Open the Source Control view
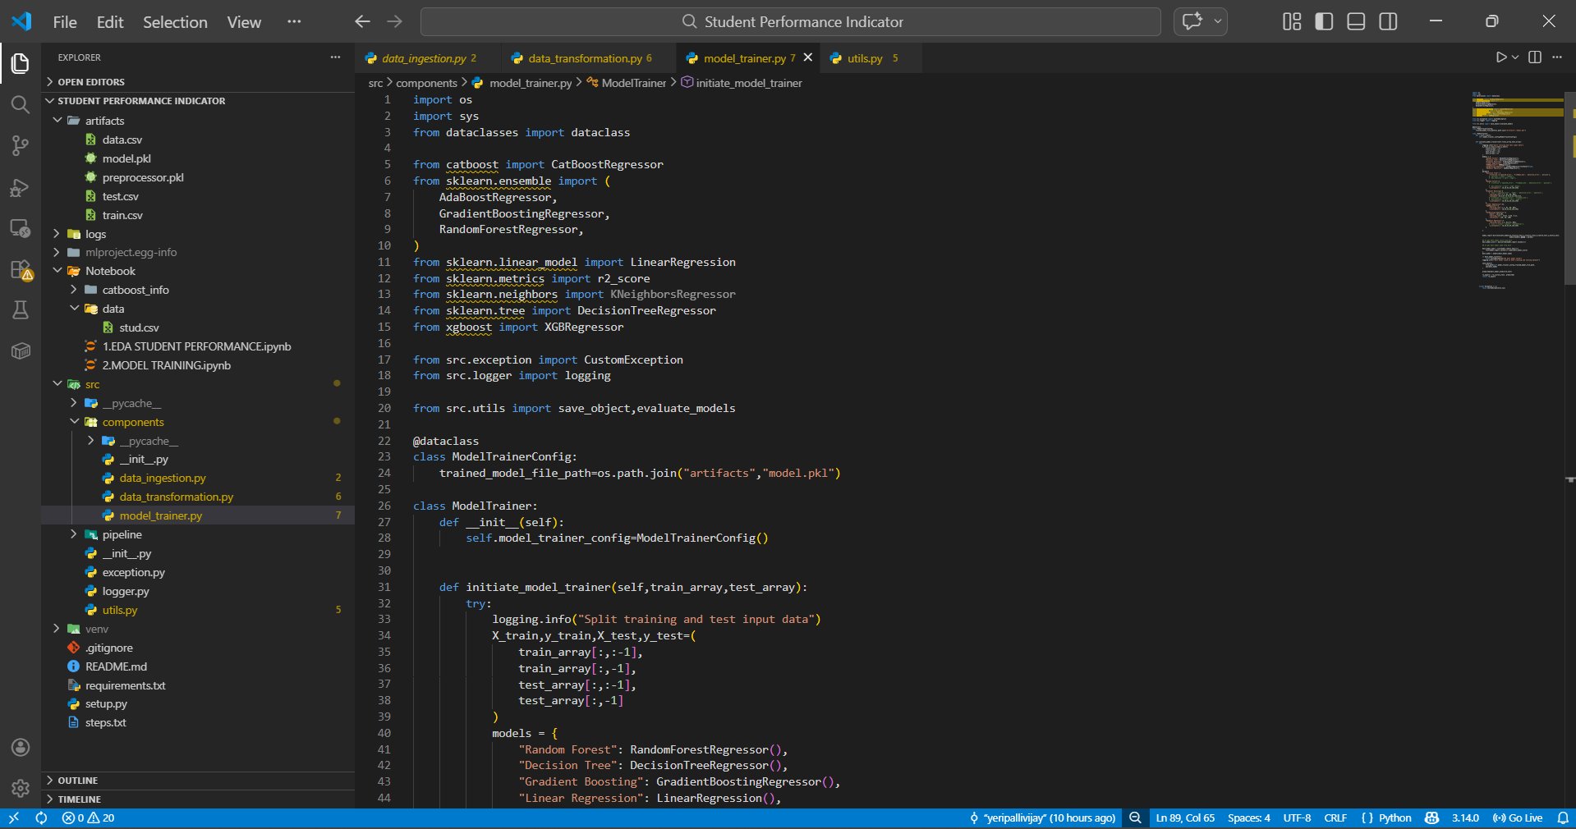Screen dimensions: 1576x829 point(21,146)
